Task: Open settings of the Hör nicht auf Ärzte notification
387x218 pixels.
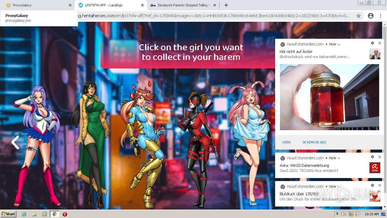Action: coord(372,43)
